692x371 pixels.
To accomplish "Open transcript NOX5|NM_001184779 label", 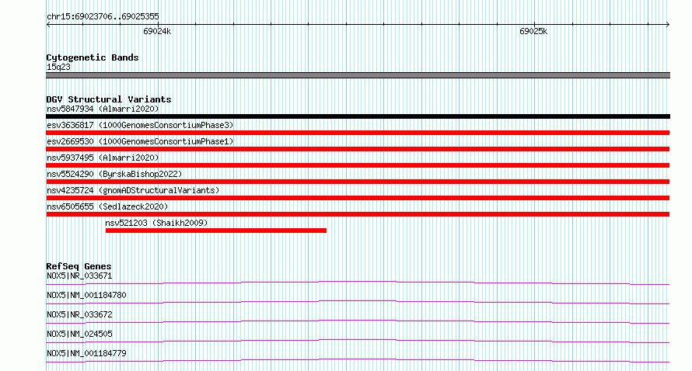I will (x=86, y=353).
